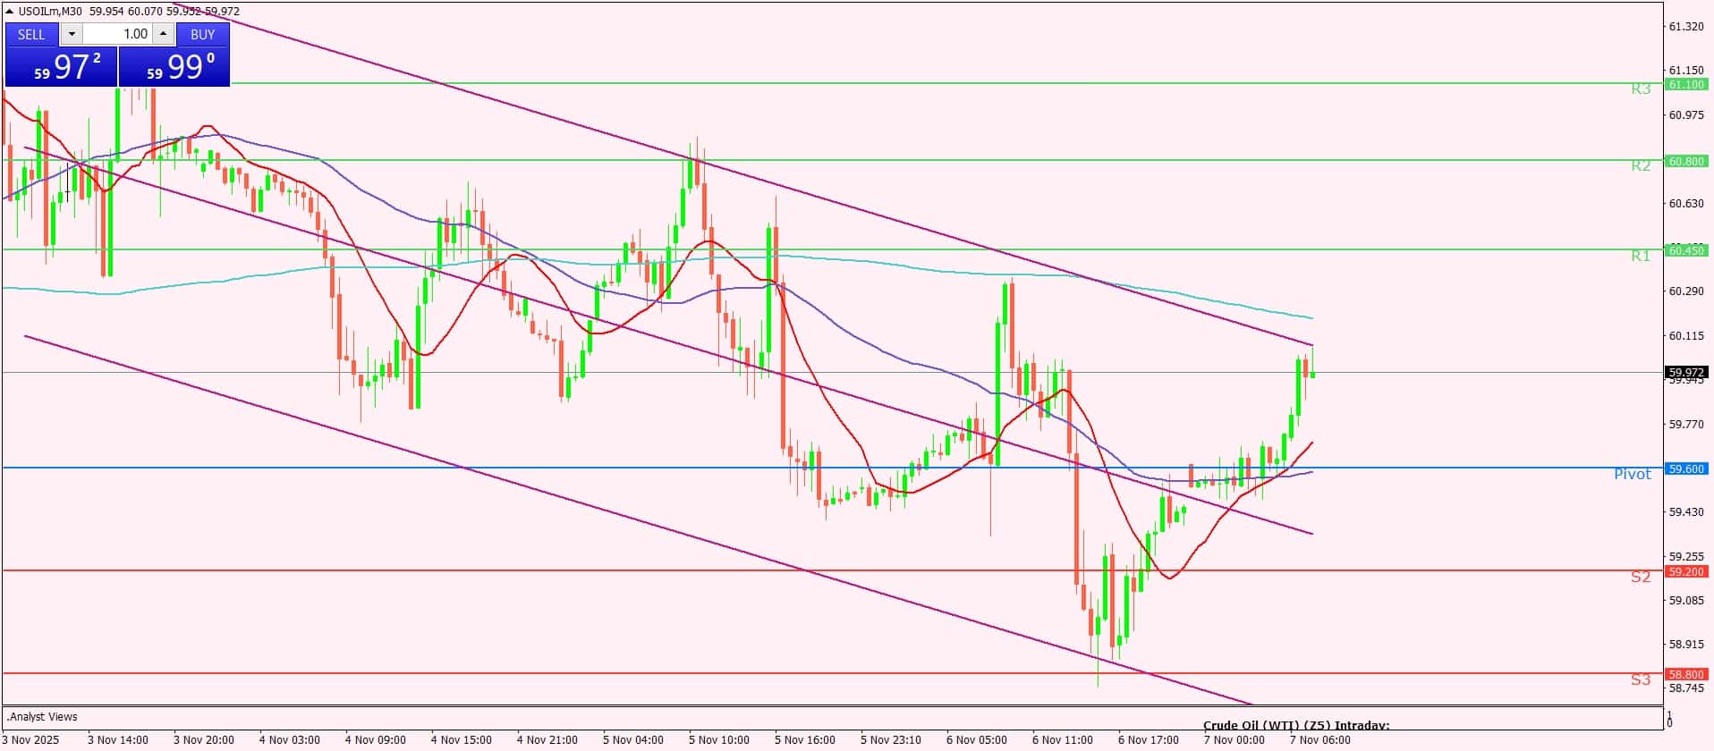Screen dimensions: 1714x751
Task: Click the 6 Nov 11:00 time label
Action: tap(1063, 740)
